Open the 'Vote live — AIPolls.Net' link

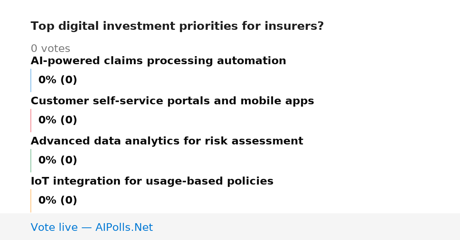pyautogui.click(x=92, y=228)
